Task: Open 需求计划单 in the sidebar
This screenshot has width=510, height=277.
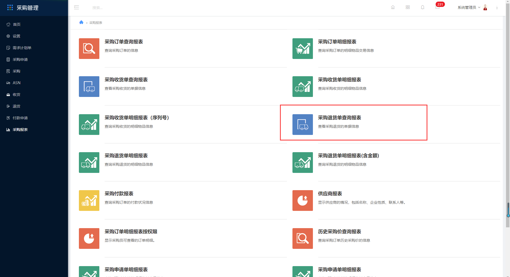Action: tap(34, 48)
